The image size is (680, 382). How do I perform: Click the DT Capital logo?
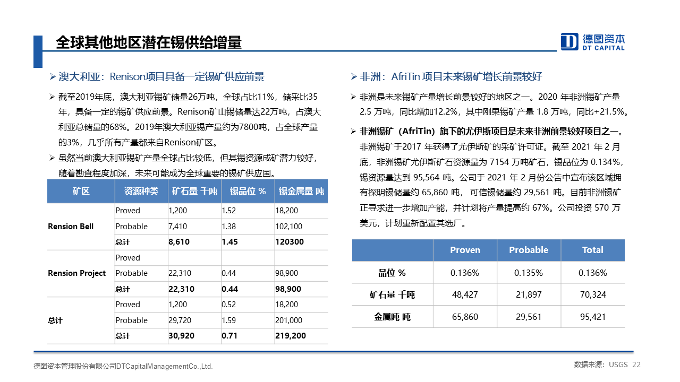click(x=593, y=41)
